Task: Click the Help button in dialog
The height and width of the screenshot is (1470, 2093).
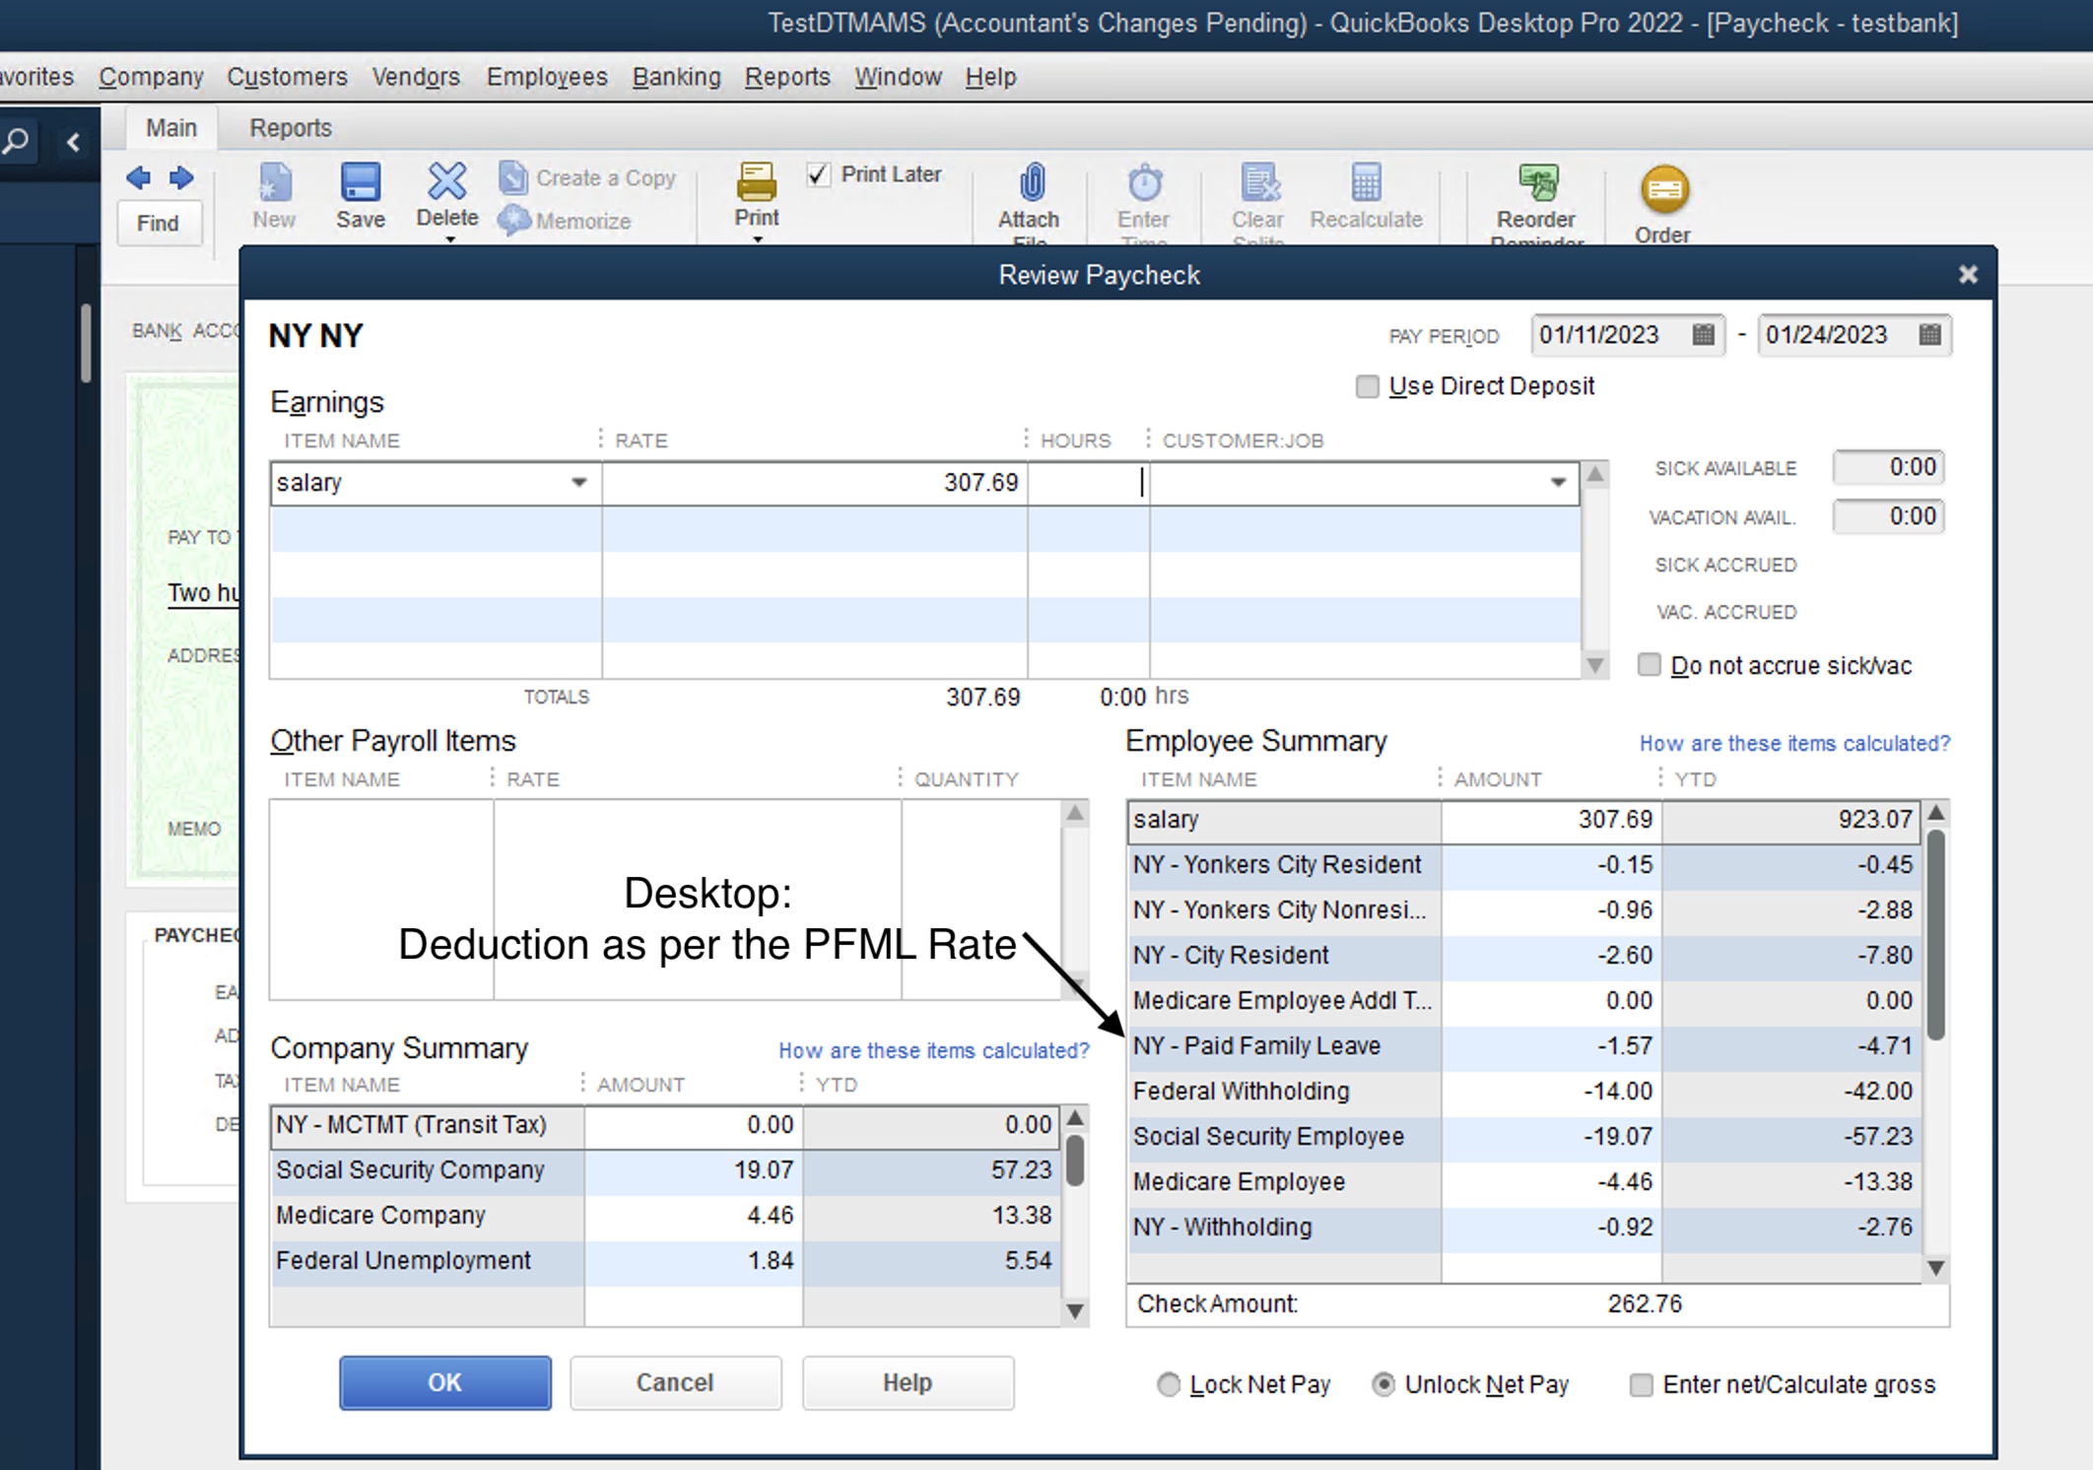Action: tap(908, 1382)
